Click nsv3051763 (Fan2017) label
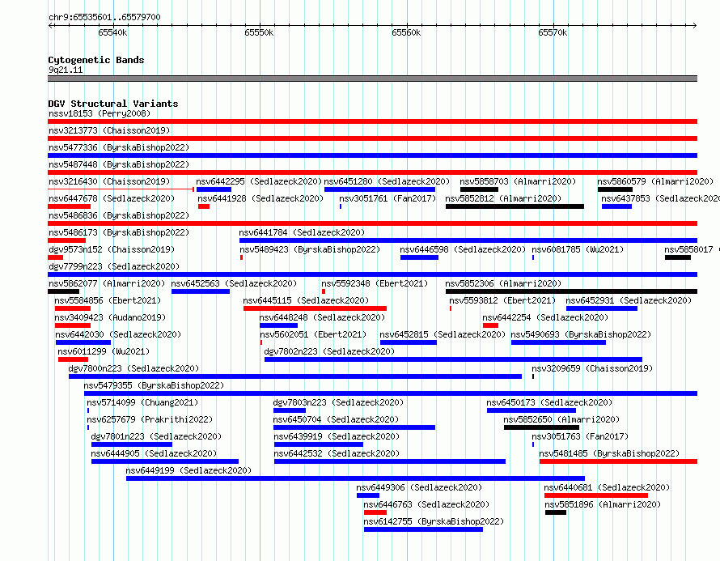The image size is (720, 561). (580, 436)
